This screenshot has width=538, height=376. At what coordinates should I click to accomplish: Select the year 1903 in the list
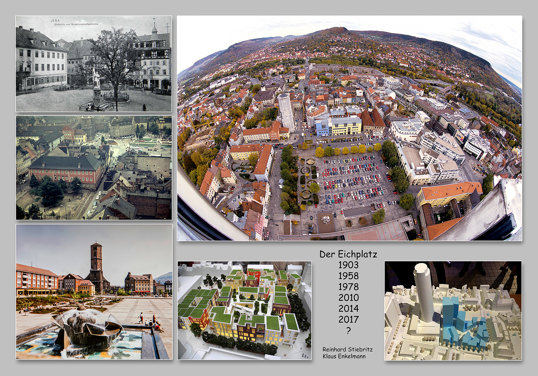(348, 265)
